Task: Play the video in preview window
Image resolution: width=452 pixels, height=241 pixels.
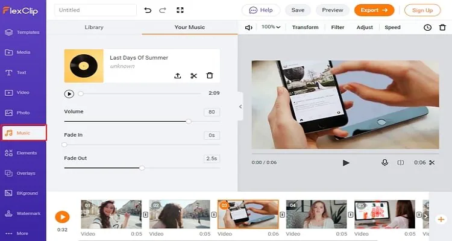Action: click(x=346, y=163)
